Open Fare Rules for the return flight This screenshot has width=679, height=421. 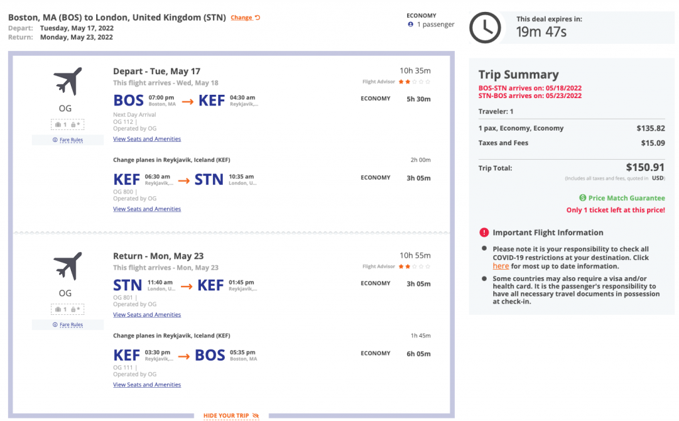[68, 325]
